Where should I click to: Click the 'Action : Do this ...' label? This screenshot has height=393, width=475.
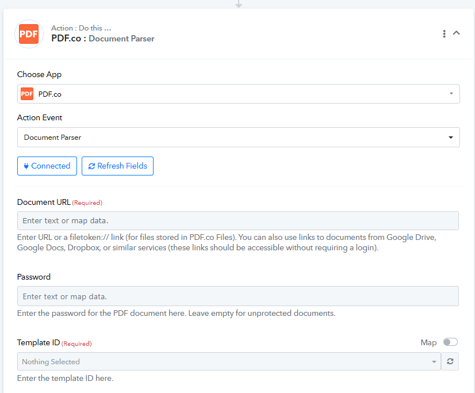[81, 28]
